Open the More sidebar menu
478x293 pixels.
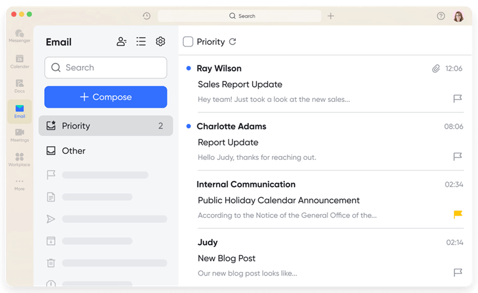pyautogui.click(x=19, y=185)
